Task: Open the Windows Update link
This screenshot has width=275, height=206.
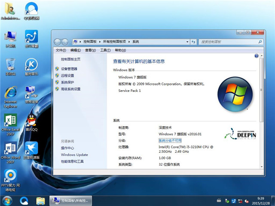Action: click(74, 154)
